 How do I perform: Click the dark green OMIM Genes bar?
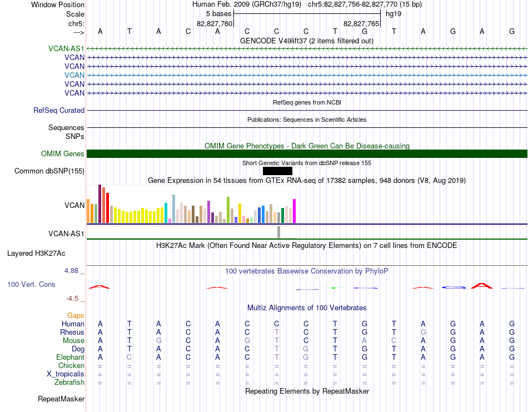coord(307,153)
